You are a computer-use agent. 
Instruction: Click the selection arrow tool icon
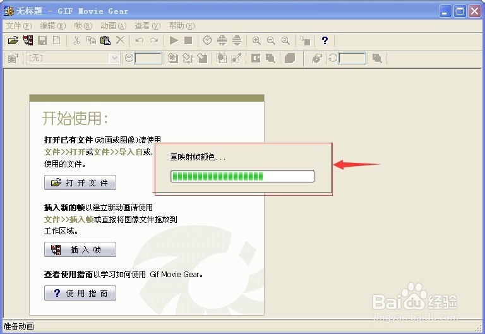click(x=305, y=40)
